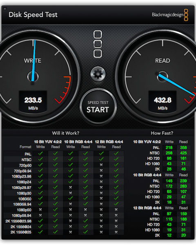
Task: Click the NTSC 12 Bit RGB Read checkmark
Action: pyautogui.click(x=116, y=159)
